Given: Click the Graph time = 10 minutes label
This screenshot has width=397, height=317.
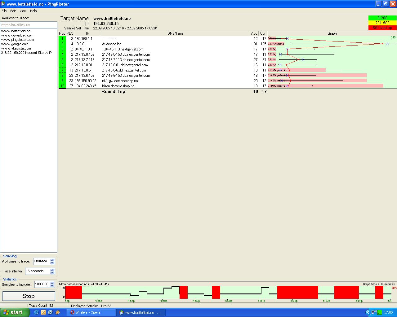Looking at the screenshot, I should [x=379, y=284].
